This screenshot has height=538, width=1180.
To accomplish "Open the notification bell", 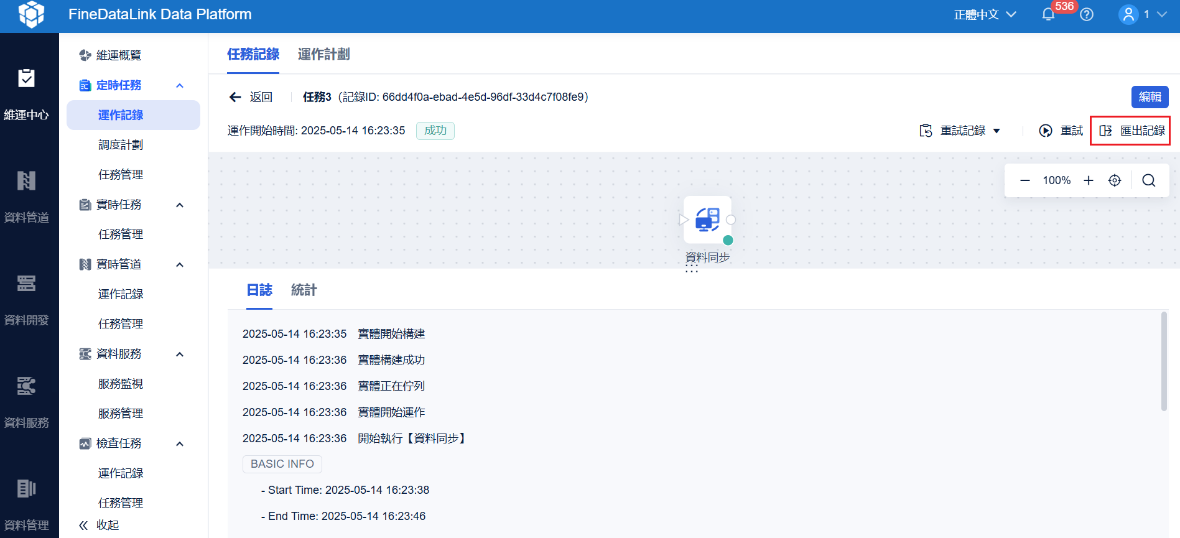I will tap(1048, 14).
